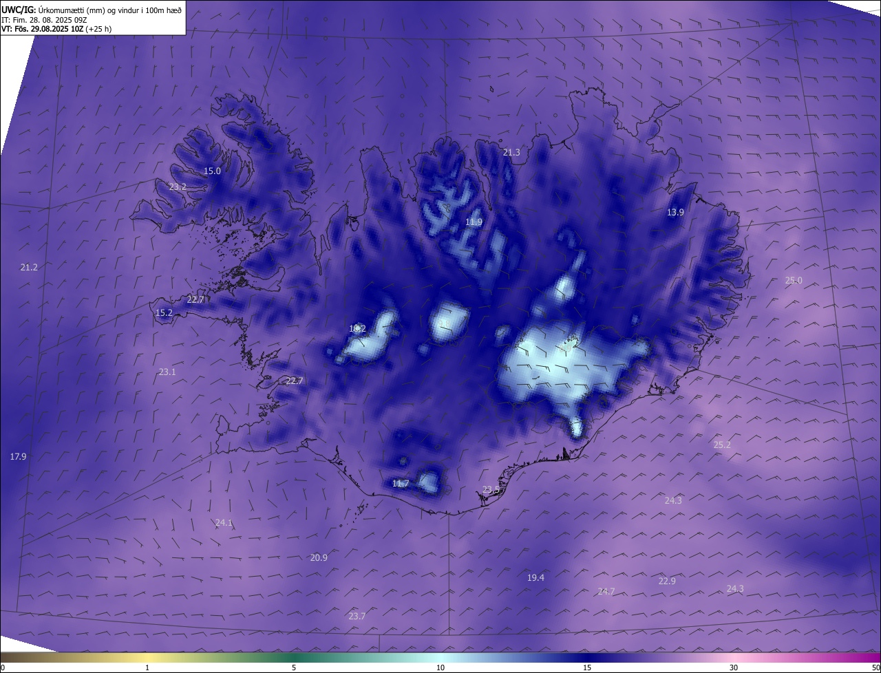Image resolution: width=881 pixels, height=673 pixels.
Task: Click the 20.9 value label
Action: [319, 558]
